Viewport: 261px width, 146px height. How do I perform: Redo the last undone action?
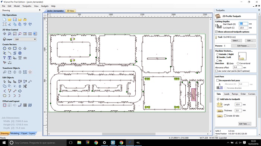coord(30,25)
